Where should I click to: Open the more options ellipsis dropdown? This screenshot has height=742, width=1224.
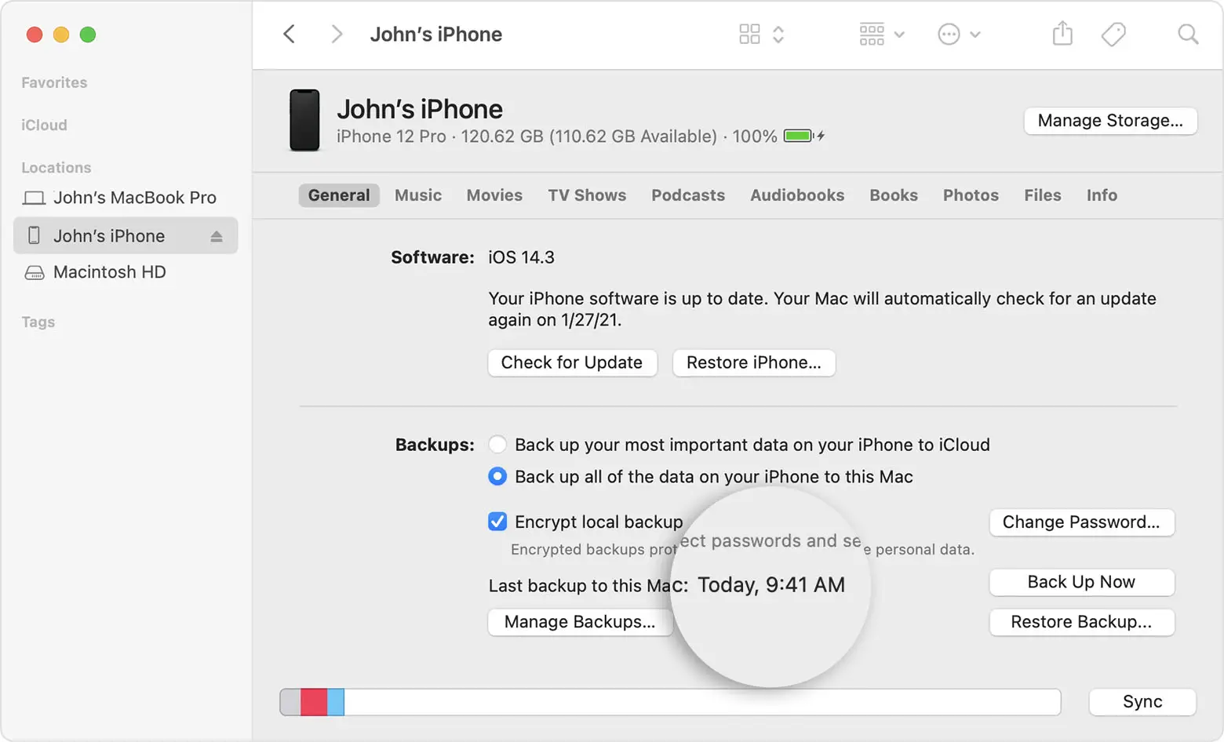click(x=949, y=34)
